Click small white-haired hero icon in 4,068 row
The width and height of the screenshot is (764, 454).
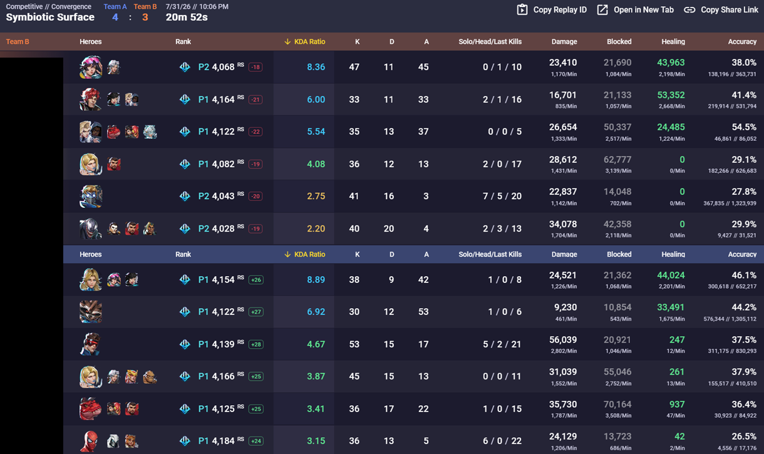point(113,67)
